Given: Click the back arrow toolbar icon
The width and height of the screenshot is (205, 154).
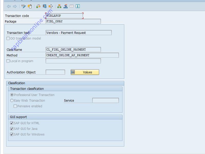Looking at the screenshot, I should pyautogui.click(x=9, y=6).
